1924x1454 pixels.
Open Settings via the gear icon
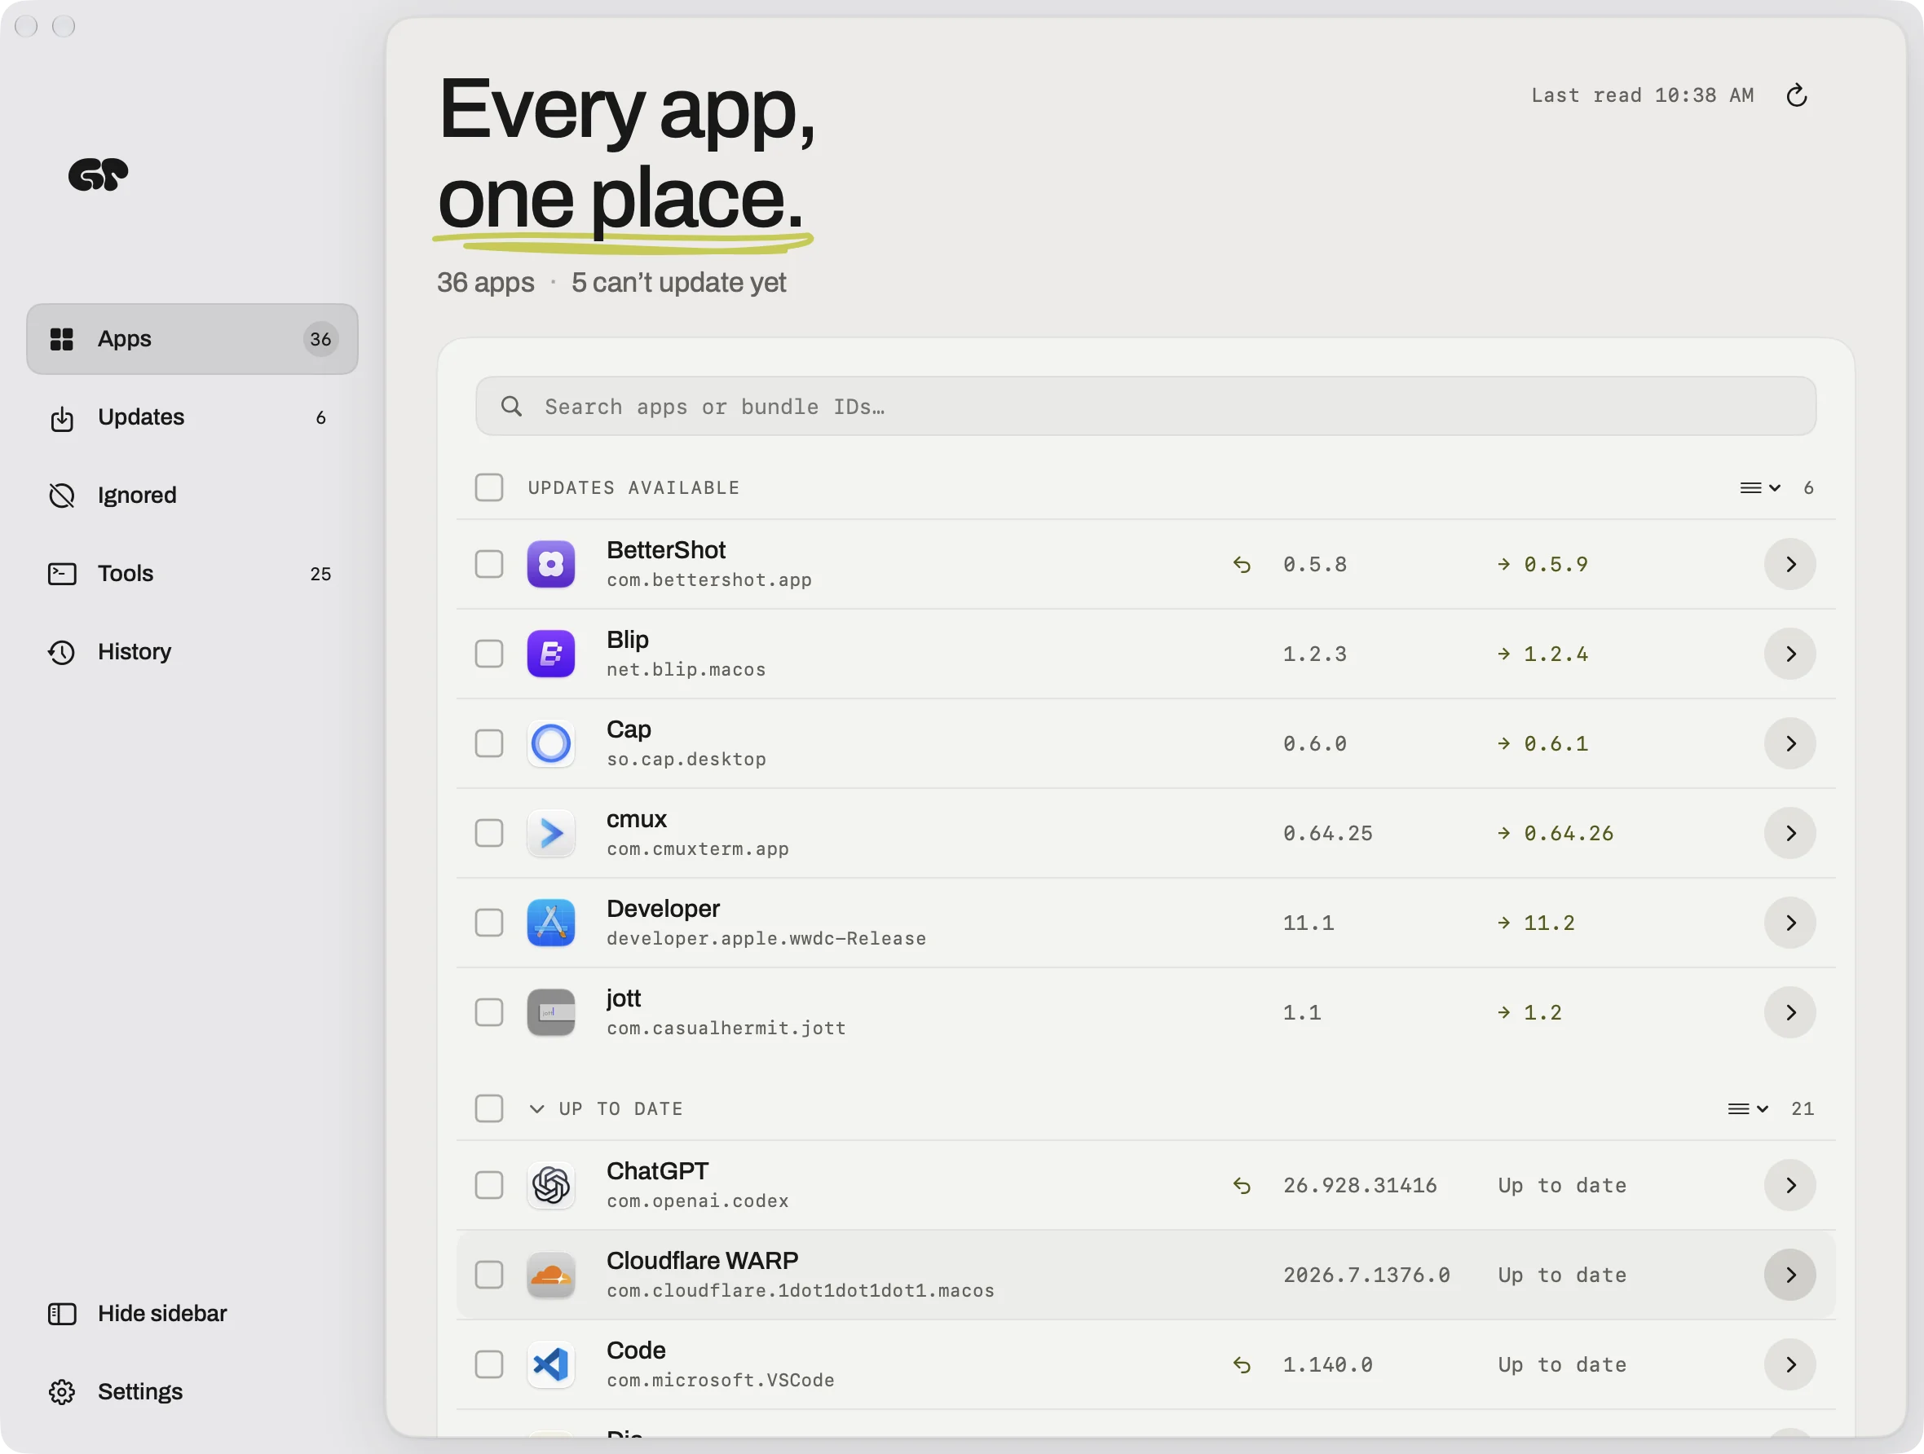pos(62,1391)
